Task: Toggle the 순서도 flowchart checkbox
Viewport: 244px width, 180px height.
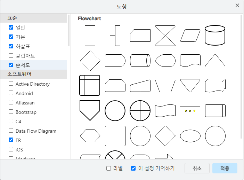Action: pyautogui.click(x=11, y=65)
